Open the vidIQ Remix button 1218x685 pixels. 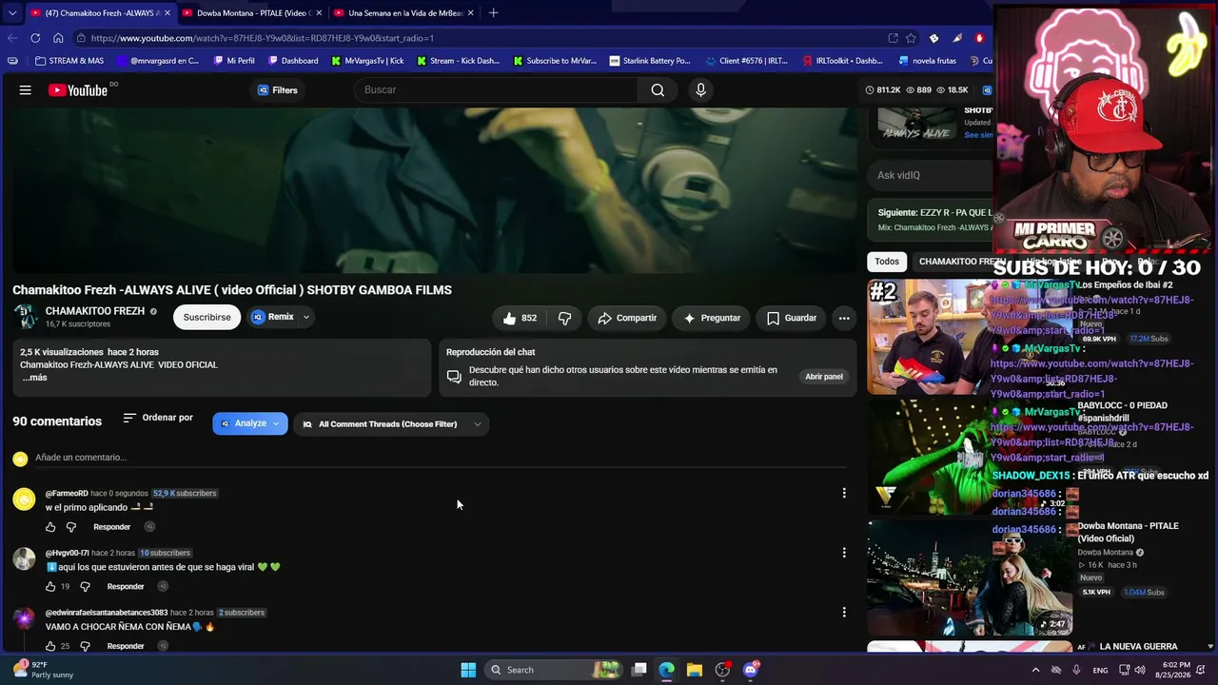click(x=272, y=317)
